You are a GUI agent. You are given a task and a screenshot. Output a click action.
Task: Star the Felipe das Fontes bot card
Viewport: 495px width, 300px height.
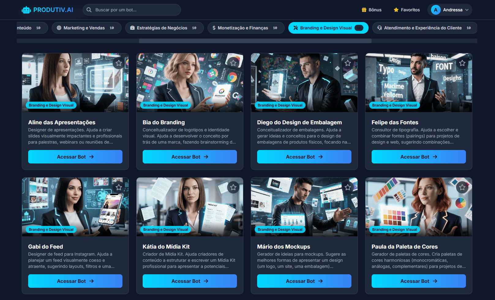tap(462, 63)
